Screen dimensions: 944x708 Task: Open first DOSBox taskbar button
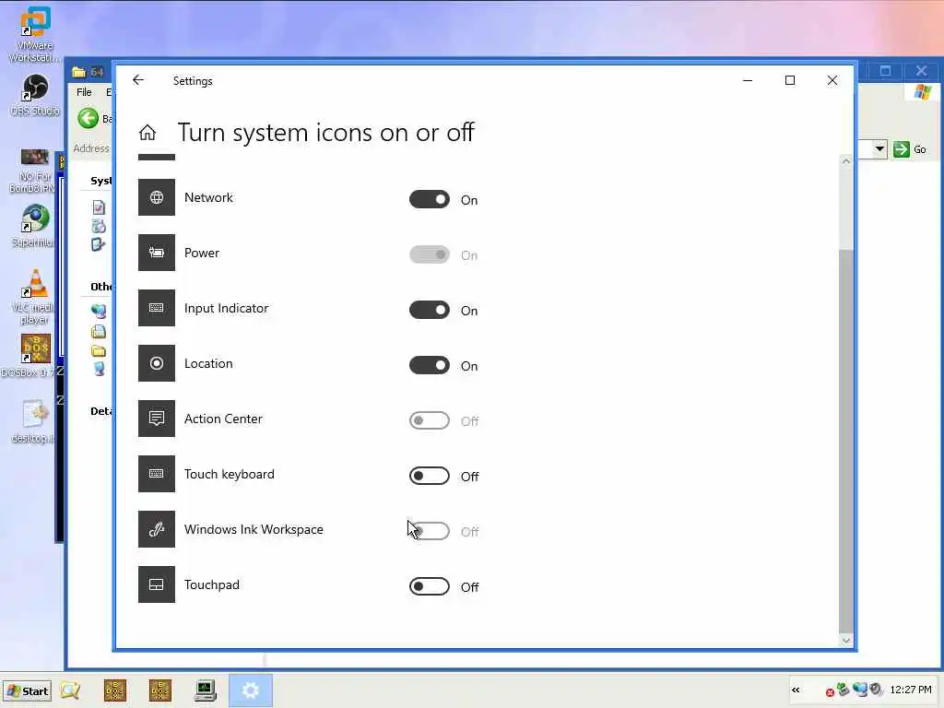tap(115, 690)
